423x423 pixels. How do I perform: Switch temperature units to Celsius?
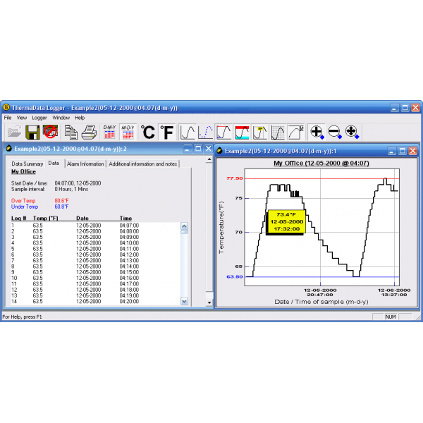click(x=147, y=132)
